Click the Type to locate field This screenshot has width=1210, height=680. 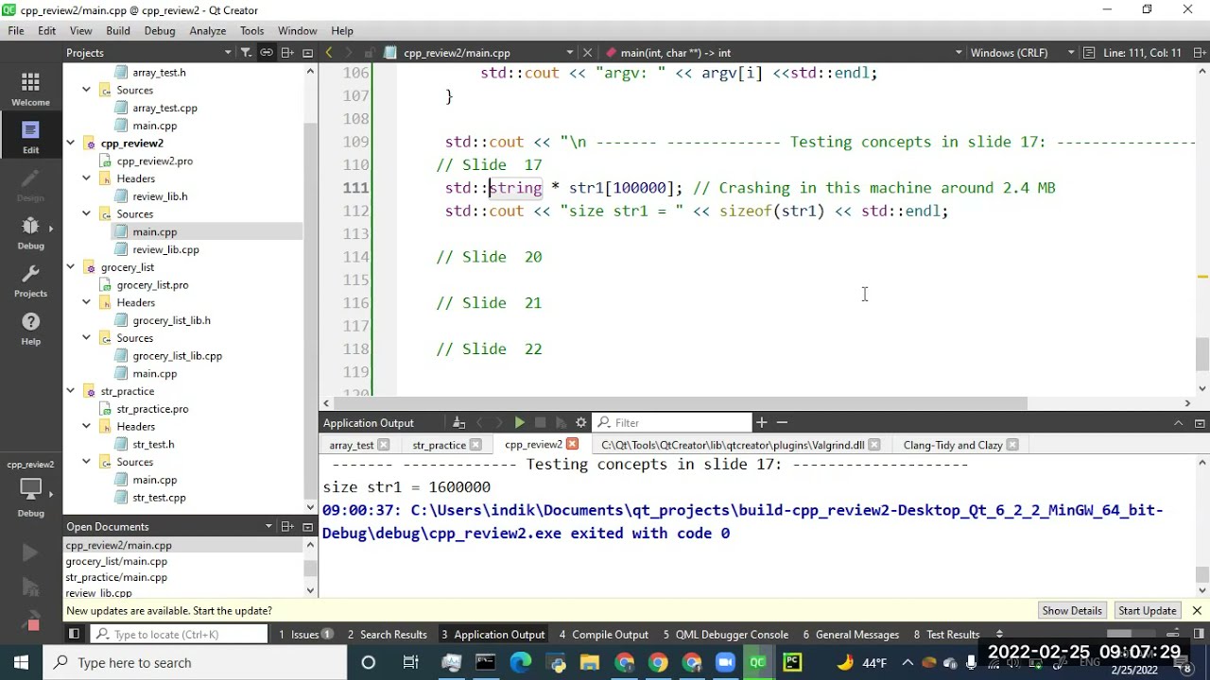[x=180, y=635]
